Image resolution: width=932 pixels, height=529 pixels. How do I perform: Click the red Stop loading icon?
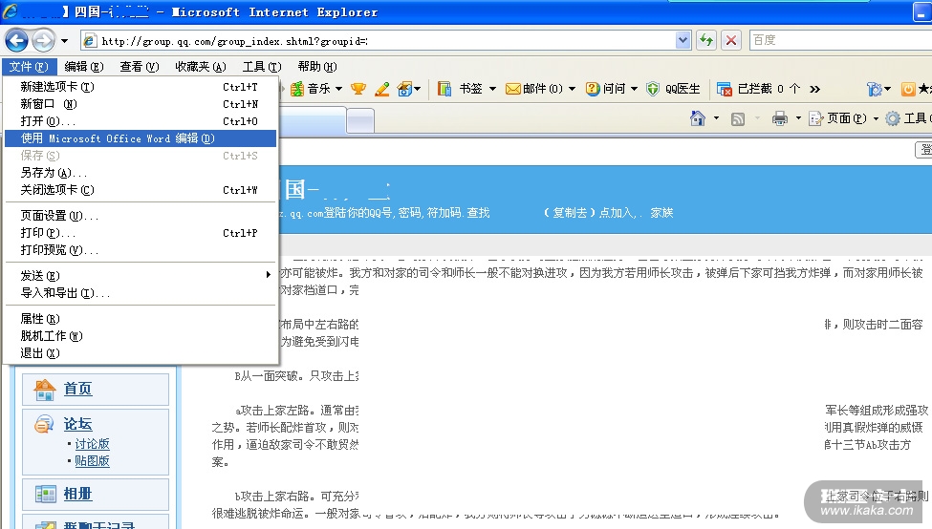(x=731, y=40)
